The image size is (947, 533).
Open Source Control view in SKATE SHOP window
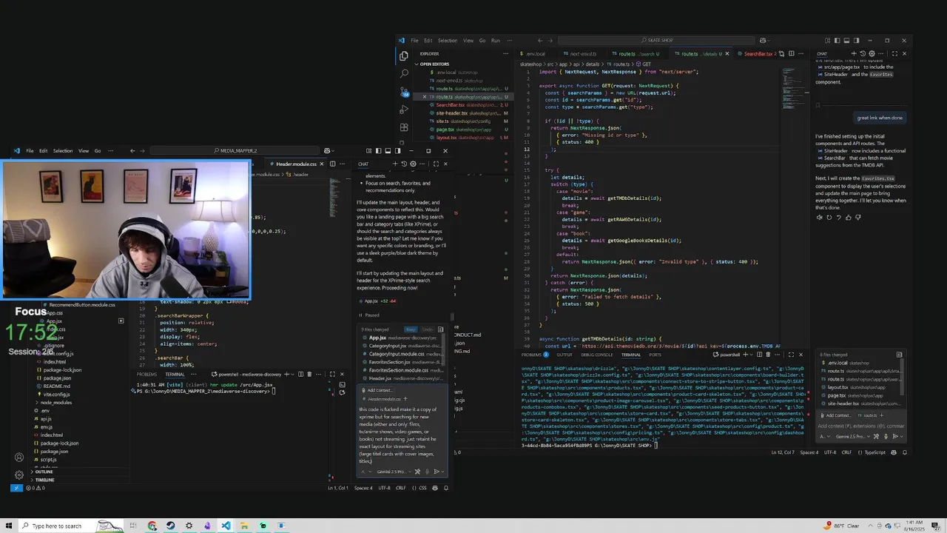tap(404, 92)
